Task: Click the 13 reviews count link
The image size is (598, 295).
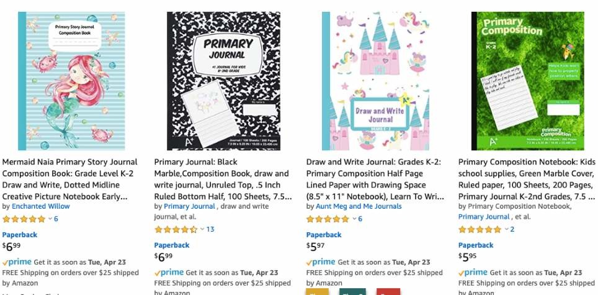Action: [x=210, y=229]
